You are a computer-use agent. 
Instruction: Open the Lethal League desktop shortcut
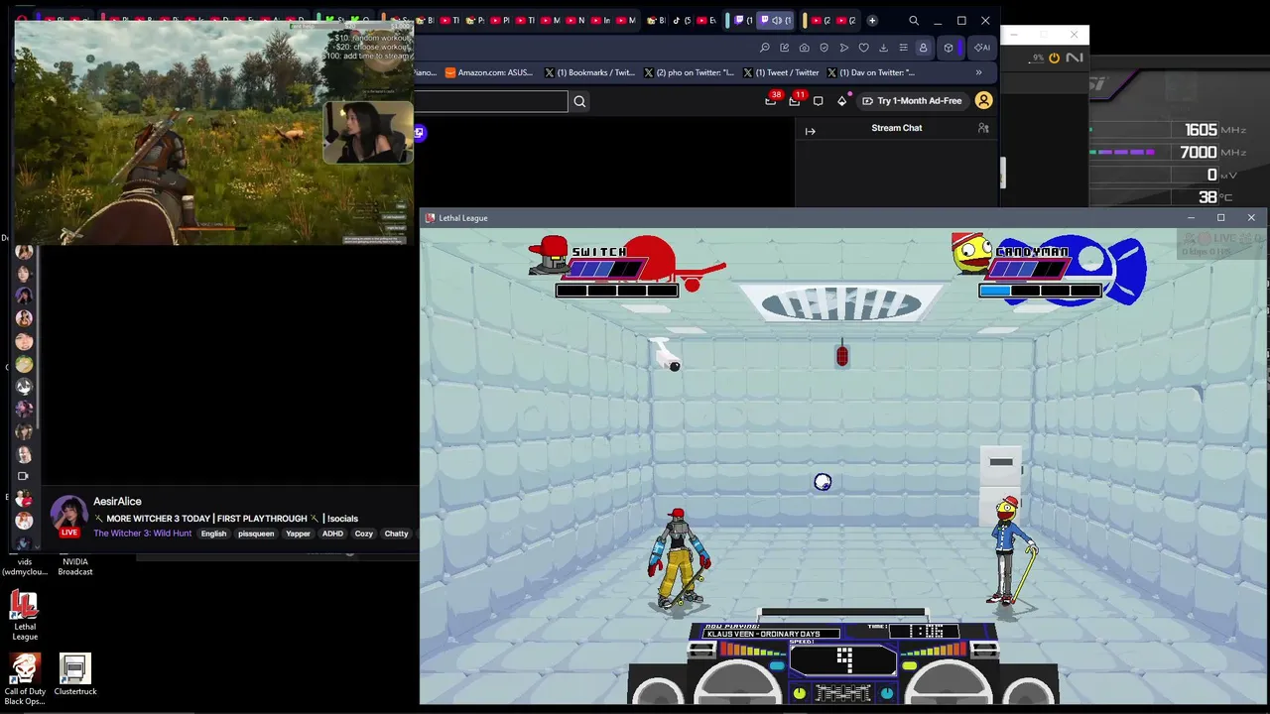[24, 616]
